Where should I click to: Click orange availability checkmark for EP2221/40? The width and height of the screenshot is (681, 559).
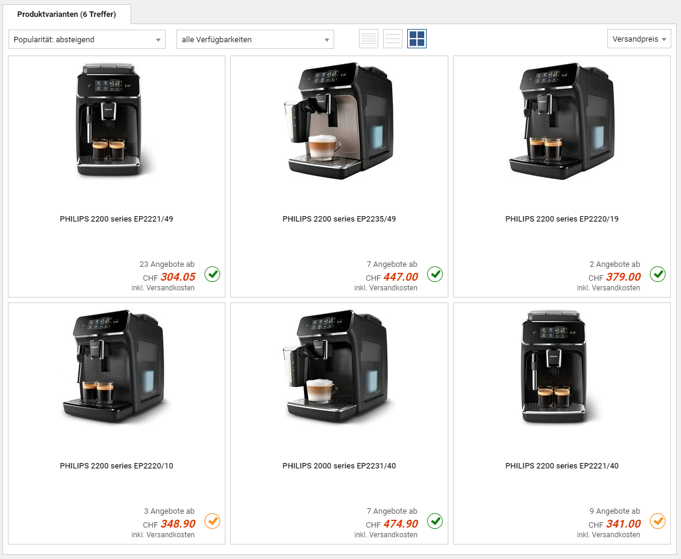click(657, 521)
